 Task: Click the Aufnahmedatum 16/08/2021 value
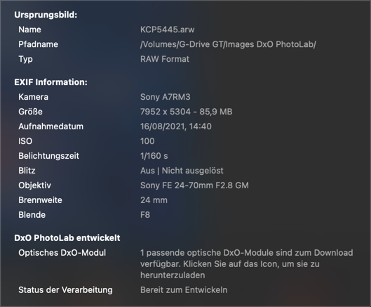[x=176, y=126]
